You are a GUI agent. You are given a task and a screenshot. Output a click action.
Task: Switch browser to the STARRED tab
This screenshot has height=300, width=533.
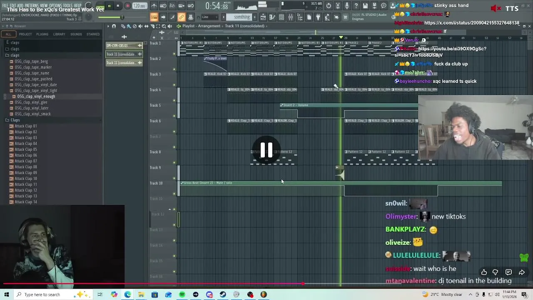click(x=93, y=34)
